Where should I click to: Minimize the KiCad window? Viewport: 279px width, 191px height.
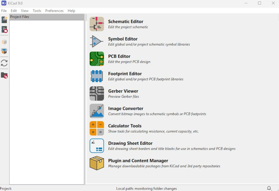(x=246, y=3)
